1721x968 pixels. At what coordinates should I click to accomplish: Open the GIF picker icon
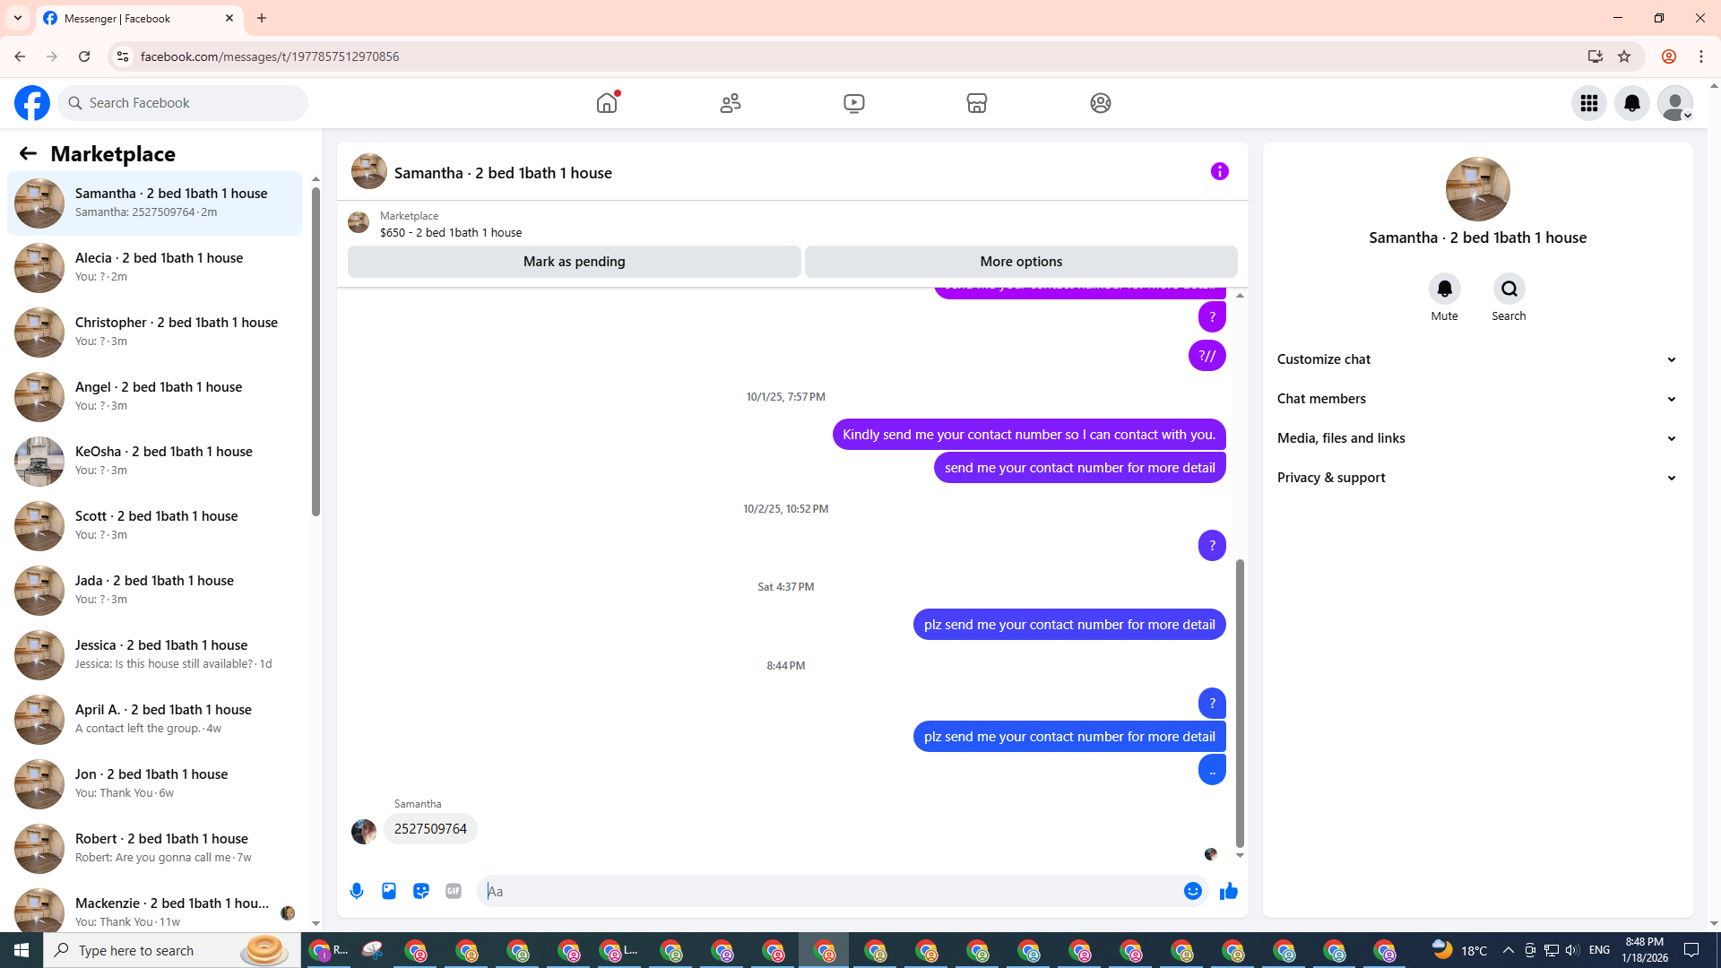[454, 891]
